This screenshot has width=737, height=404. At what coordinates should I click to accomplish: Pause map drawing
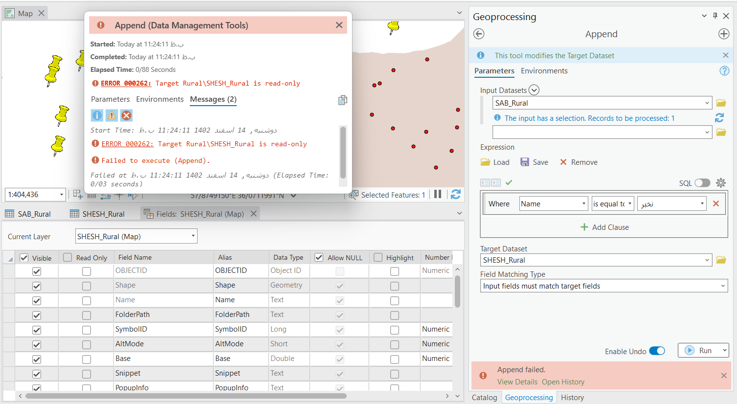(x=438, y=194)
